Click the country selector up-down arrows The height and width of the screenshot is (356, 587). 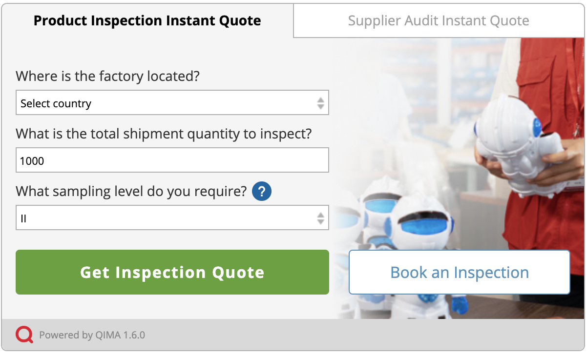point(320,103)
